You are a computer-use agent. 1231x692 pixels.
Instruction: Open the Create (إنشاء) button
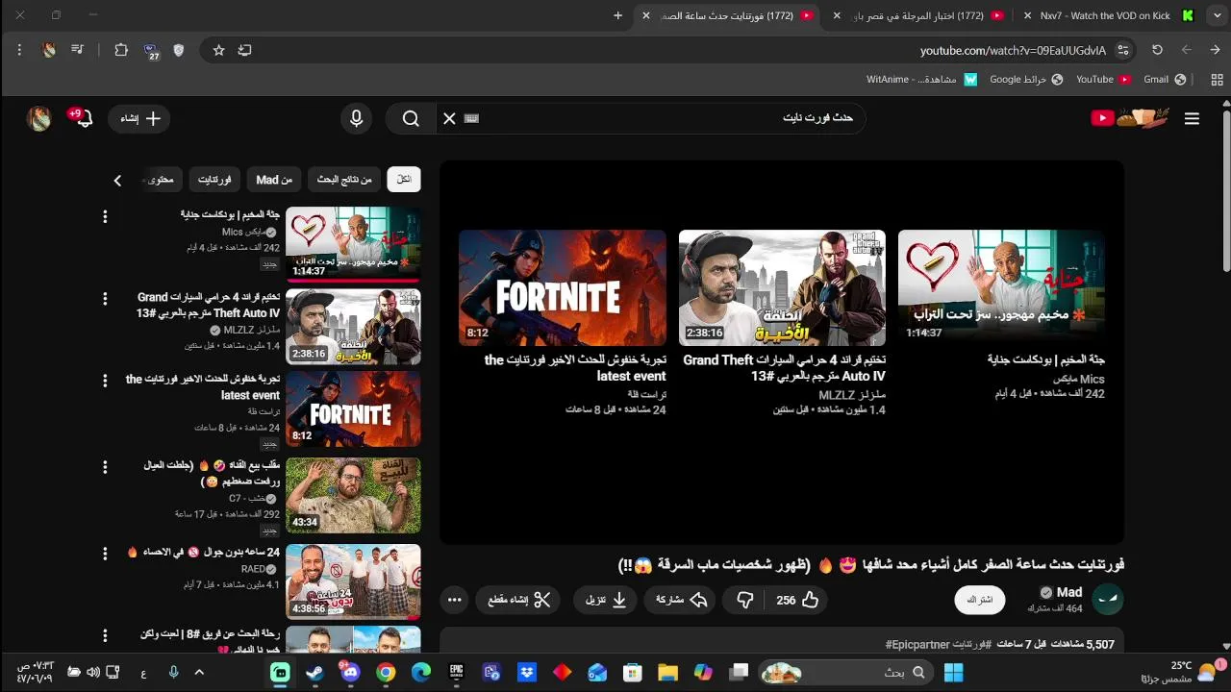click(x=140, y=118)
